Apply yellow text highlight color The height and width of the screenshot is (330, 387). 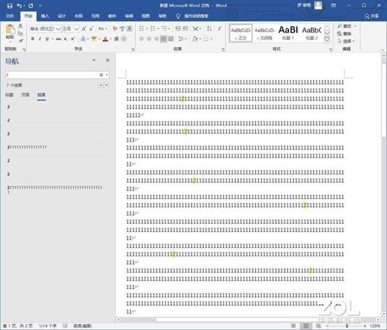point(94,39)
